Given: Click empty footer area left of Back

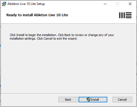Looking at the screenshot, I should [x=29, y=100].
